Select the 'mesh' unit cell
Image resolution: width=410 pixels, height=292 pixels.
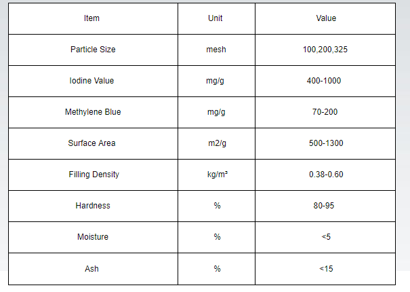(x=217, y=50)
